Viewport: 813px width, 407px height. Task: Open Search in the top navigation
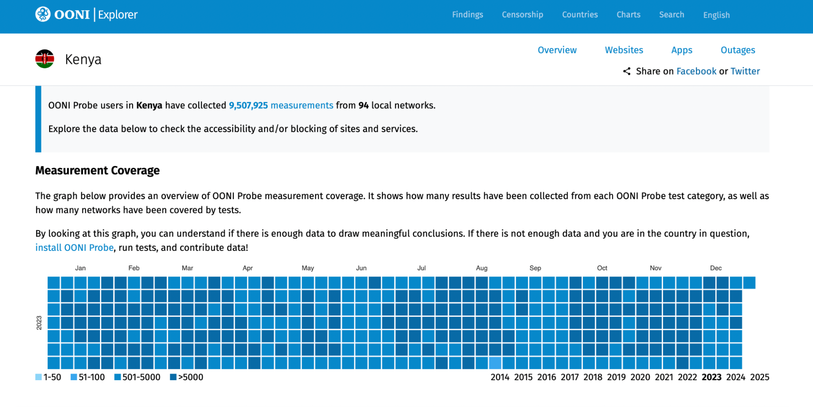pyautogui.click(x=671, y=15)
